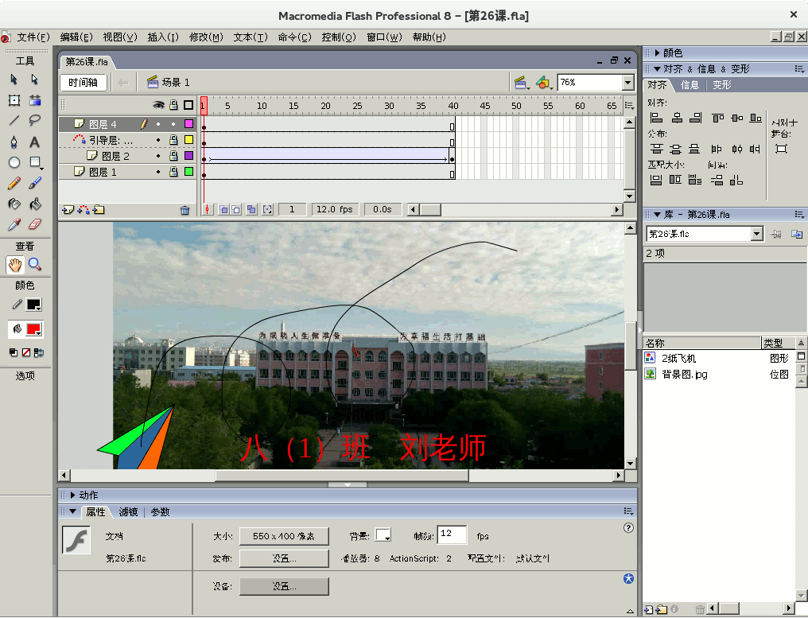Click the Edit Scene clapper icon

pos(522,83)
